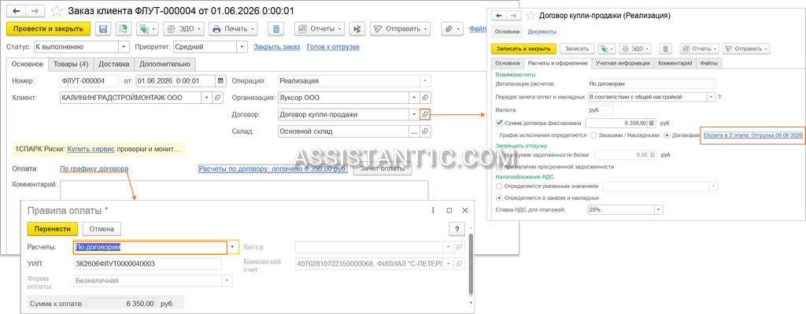This screenshot has height=314, width=806.
Task: Open the Оплата в 2 этапа payment schedule link
Action: (x=753, y=135)
